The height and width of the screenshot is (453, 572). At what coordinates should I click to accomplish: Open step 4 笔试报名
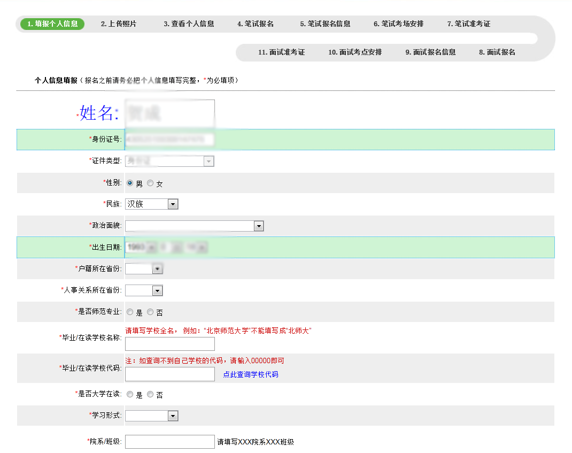pos(256,24)
